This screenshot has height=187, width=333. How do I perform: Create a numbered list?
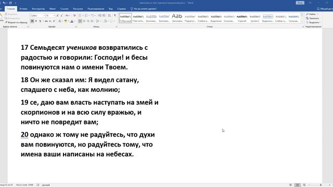(86, 16)
